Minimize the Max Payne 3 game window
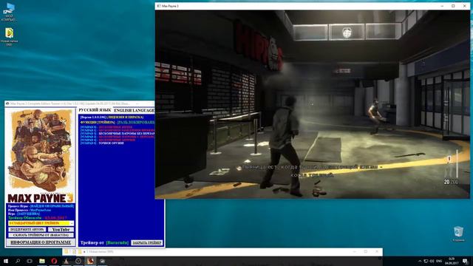 pos(442,6)
